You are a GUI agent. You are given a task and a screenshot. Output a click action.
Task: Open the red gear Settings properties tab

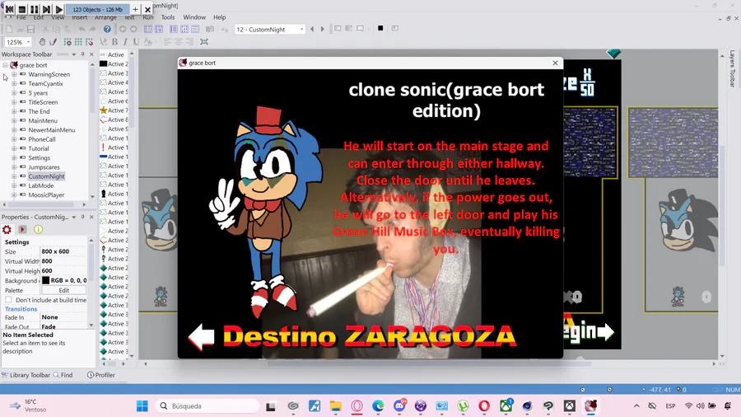click(x=7, y=229)
